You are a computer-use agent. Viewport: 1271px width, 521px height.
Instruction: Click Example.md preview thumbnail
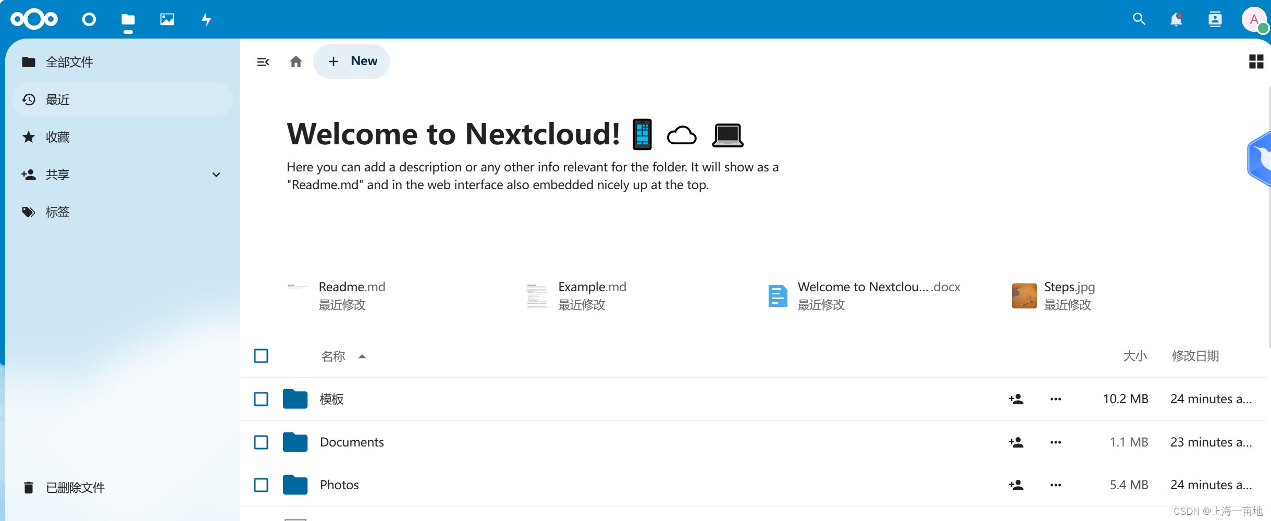click(537, 295)
